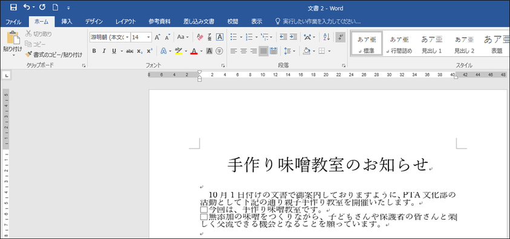Apply red font color swatch button
510x239 pixels.
[194, 51]
